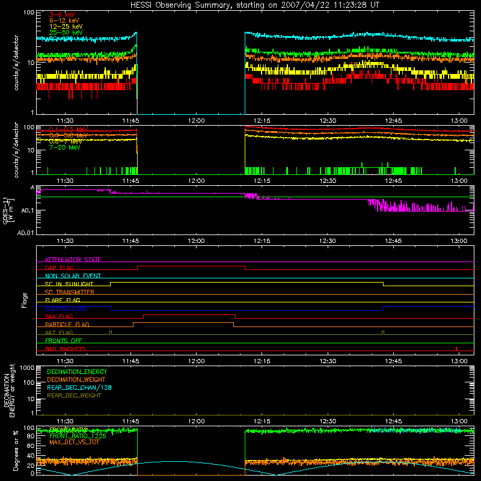Click the FRONTS_OFF flag label
The image size is (481, 481).
pos(64,341)
